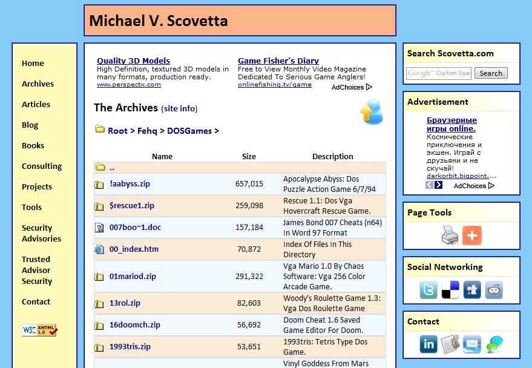
Task: Navigate to Fehq in the breadcrumb
Action: click(x=147, y=131)
